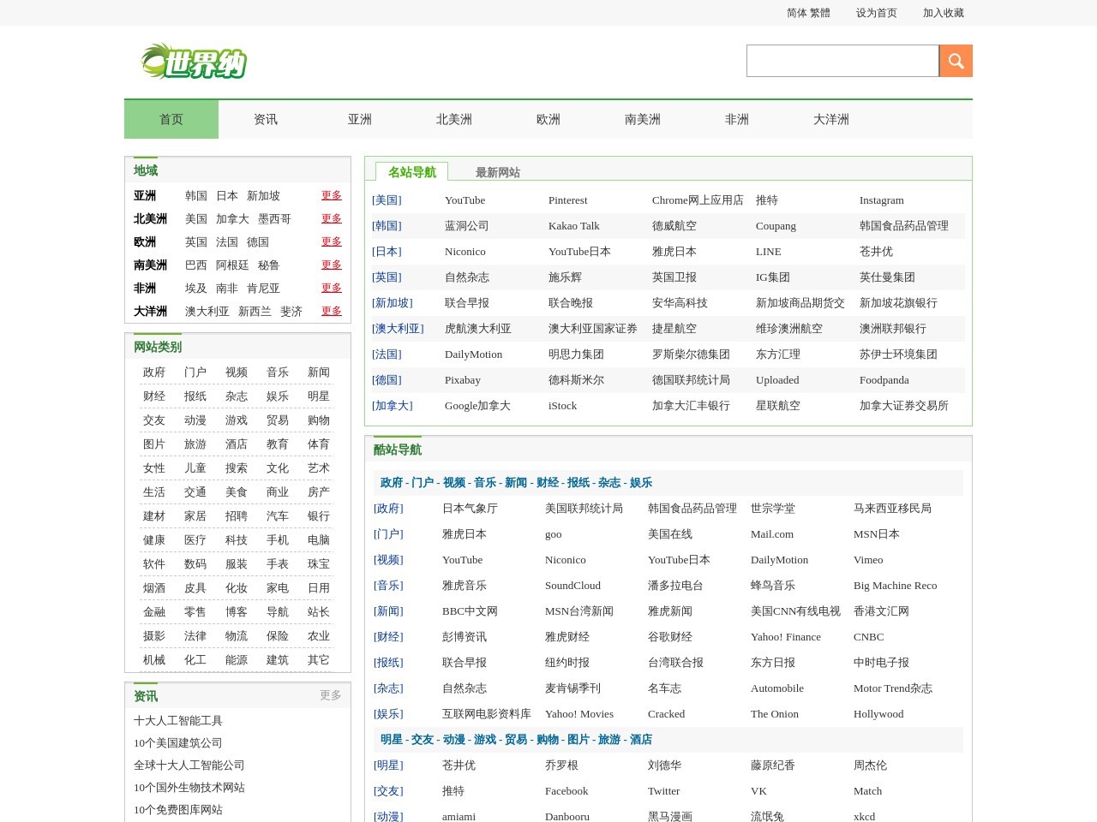This screenshot has width=1097, height=822.
Task: Open the 欧洲 navigation tab
Action: pos(548,119)
